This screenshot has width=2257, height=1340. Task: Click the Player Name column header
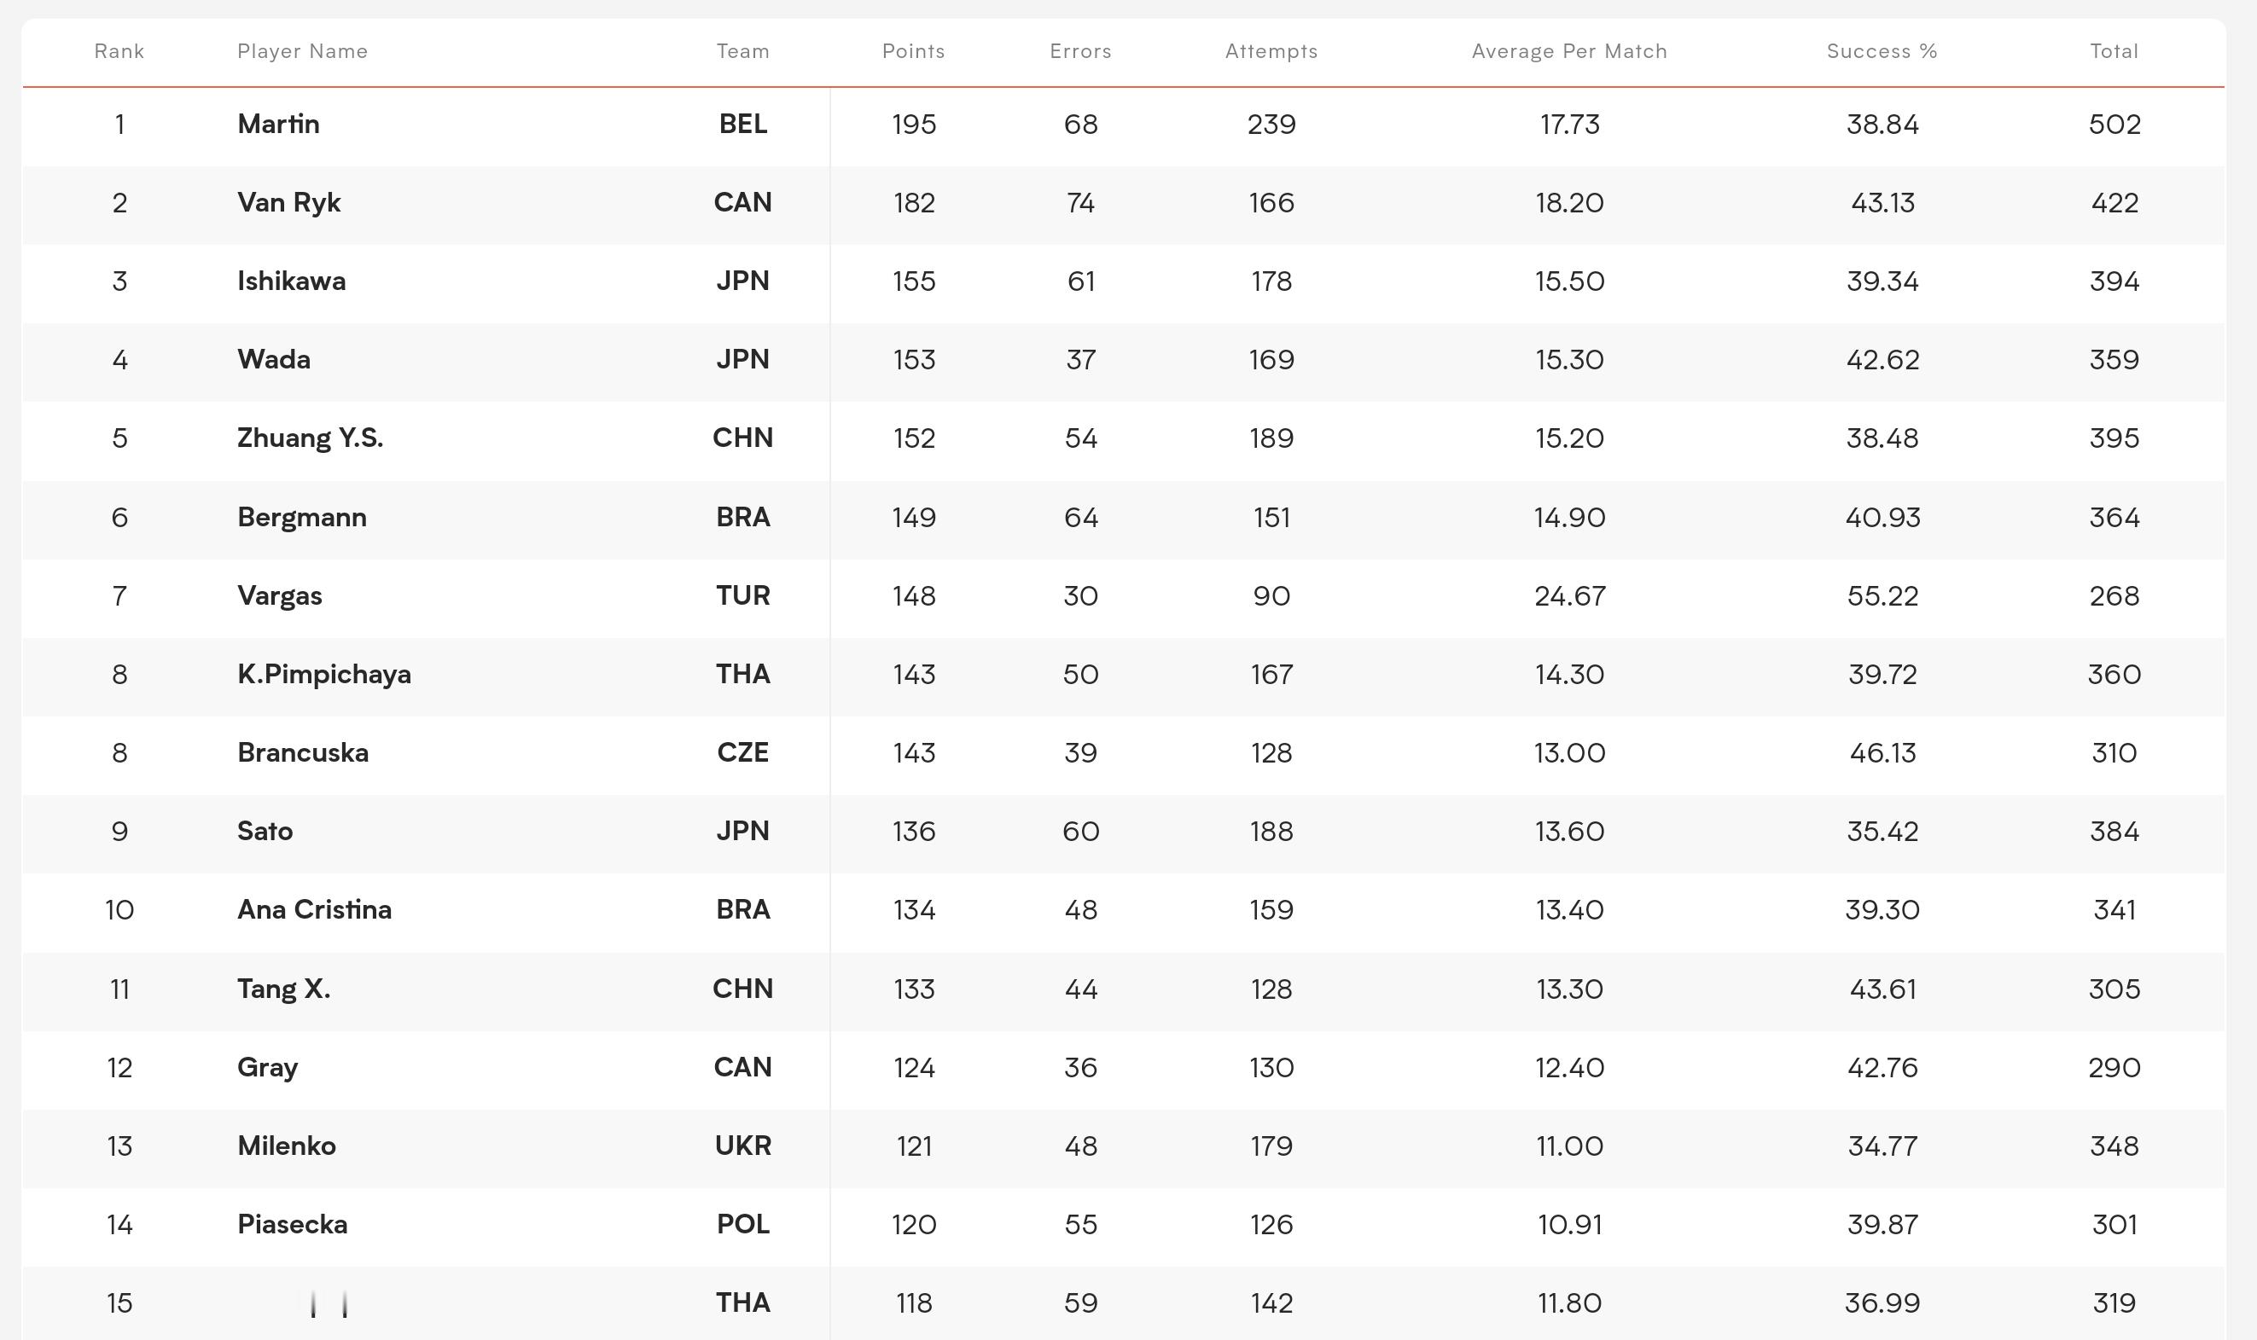(x=302, y=51)
